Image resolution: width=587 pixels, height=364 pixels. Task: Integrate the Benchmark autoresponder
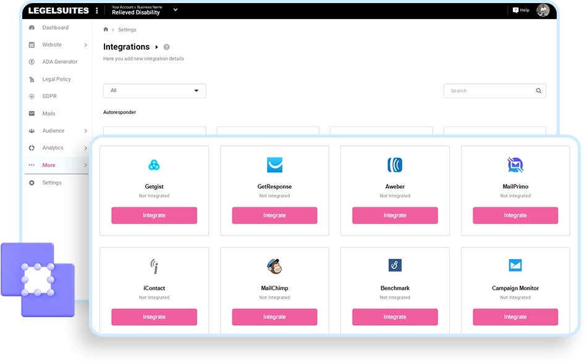tap(395, 317)
